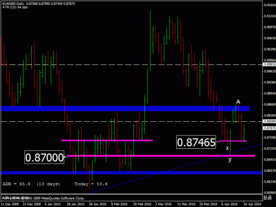
Task: Click the 3 Mar 2010 date label
Action: pyautogui.click(x=163, y=204)
